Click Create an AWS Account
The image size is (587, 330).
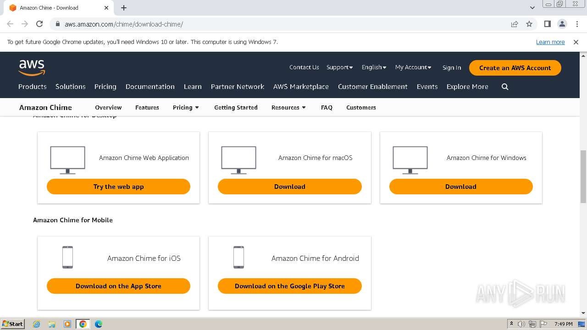[x=515, y=68]
